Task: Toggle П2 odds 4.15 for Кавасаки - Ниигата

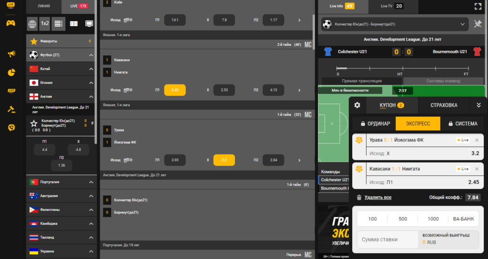Action: [273, 90]
